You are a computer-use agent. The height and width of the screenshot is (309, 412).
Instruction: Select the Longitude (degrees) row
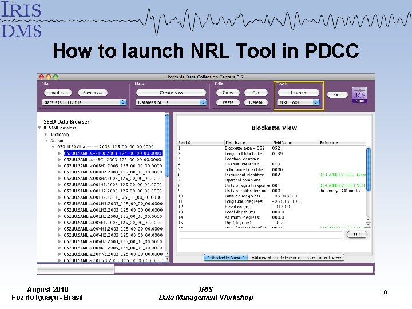(271, 201)
